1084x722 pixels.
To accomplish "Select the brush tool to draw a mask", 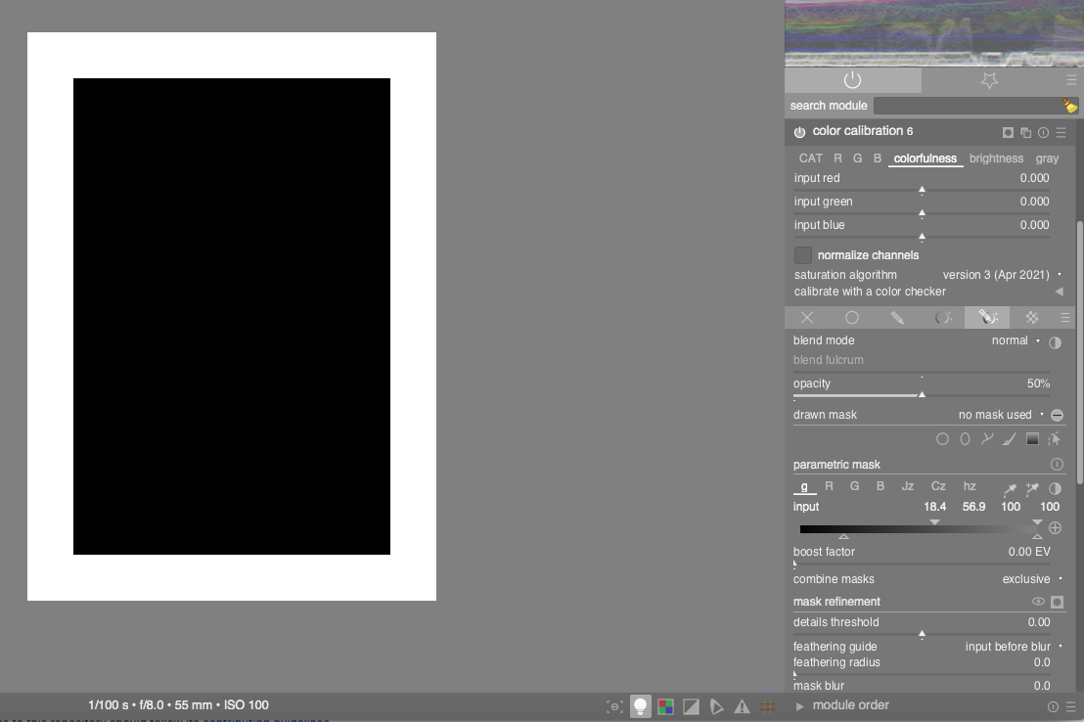I will (1010, 438).
